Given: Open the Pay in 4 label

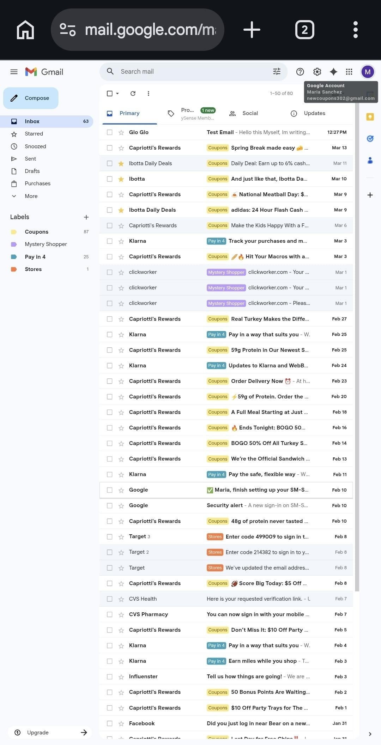Looking at the screenshot, I should [x=47, y=257].
